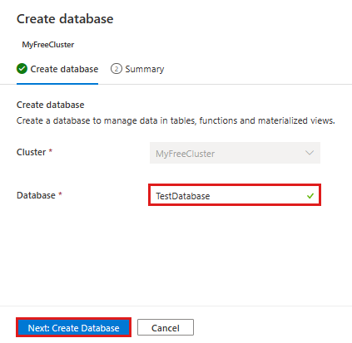Switch to the Create database step tab
Image resolution: width=352 pixels, height=343 pixels.
point(57,69)
